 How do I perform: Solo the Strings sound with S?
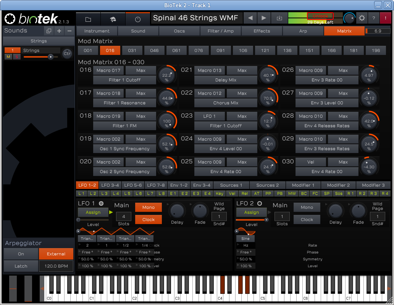17,57
